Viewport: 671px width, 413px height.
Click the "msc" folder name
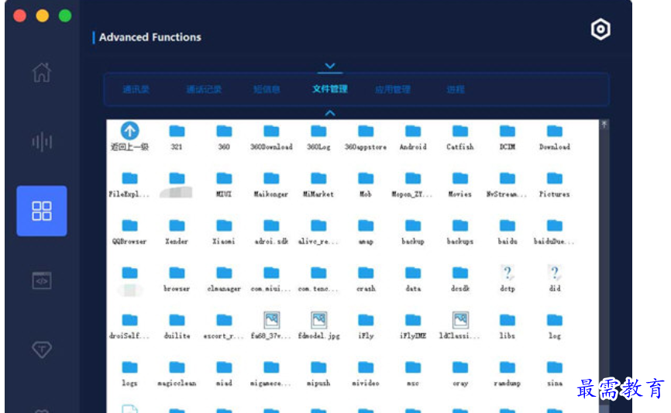point(413,383)
